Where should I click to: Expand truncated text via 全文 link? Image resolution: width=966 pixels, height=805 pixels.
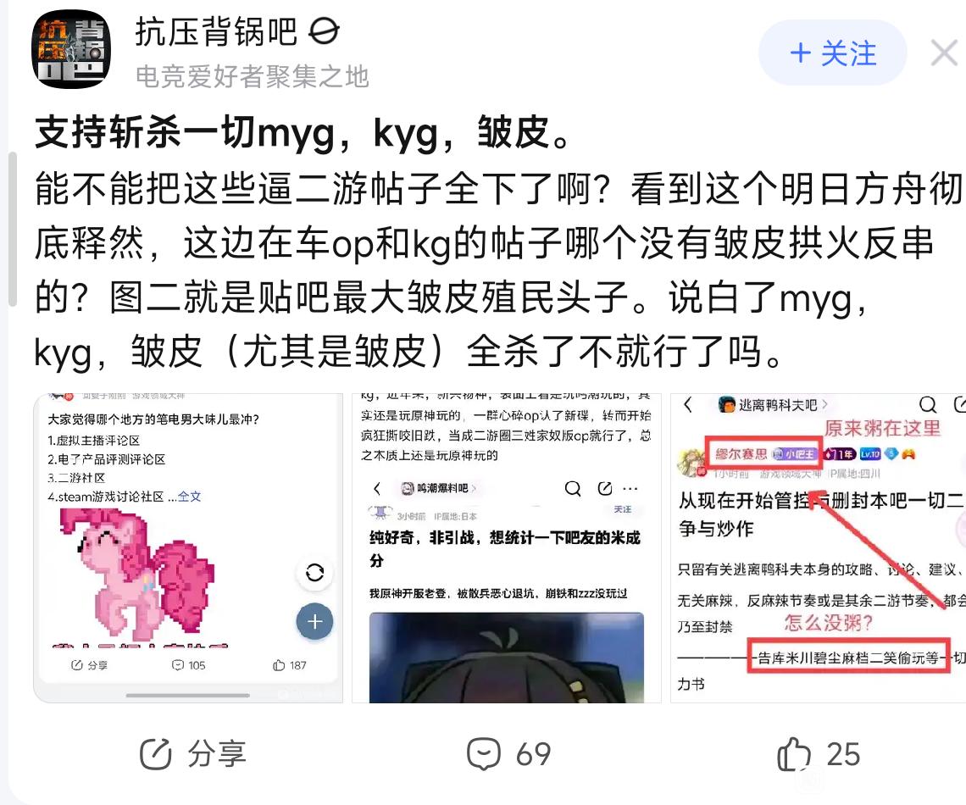click(x=189, y=497)
